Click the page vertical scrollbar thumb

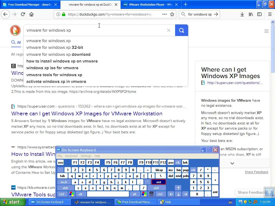[x=273, y=48]
